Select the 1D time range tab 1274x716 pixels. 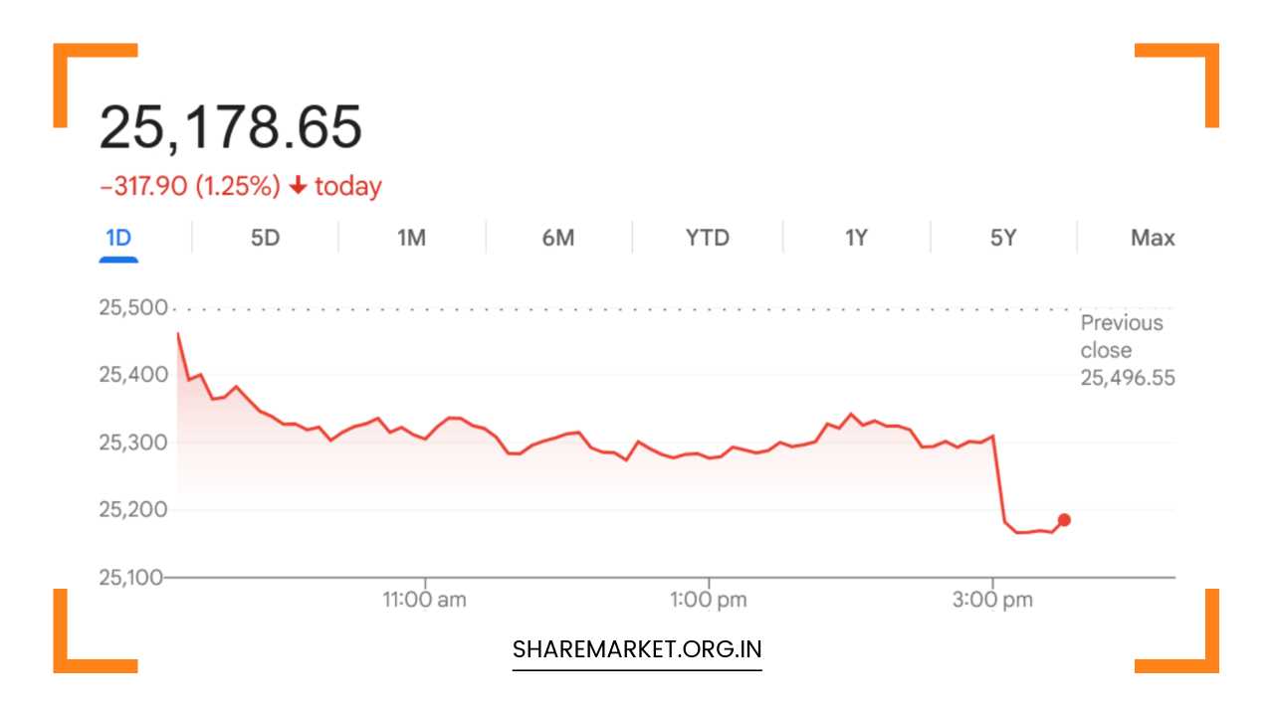pyautogui.click(x=118, y=238)
